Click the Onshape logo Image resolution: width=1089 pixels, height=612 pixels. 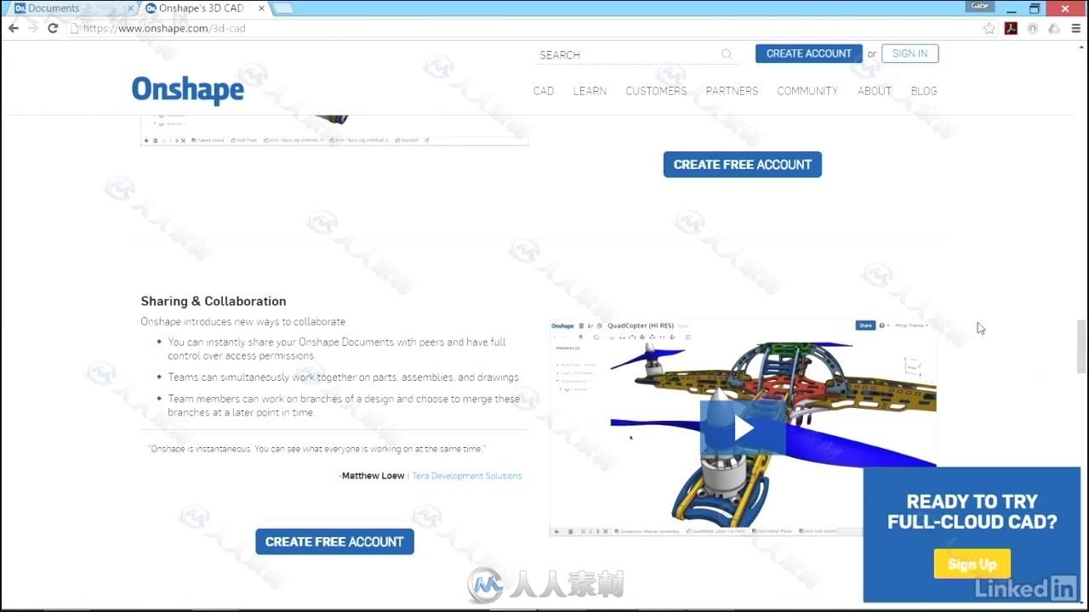pos(188,89)
